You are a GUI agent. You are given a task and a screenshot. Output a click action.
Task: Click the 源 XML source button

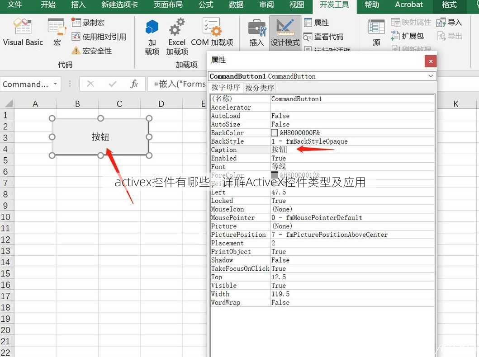coord(376,33)
